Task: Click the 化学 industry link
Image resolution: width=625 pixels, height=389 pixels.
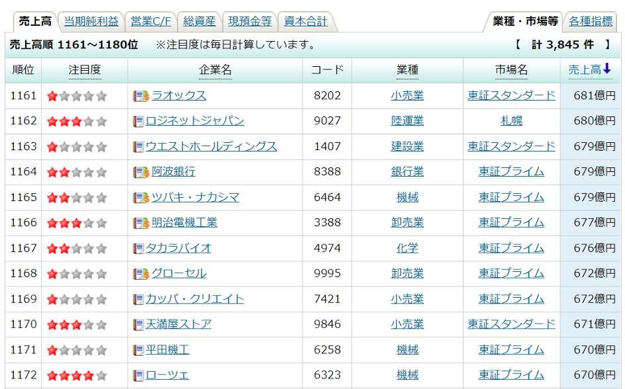Action: coord(407,248)
